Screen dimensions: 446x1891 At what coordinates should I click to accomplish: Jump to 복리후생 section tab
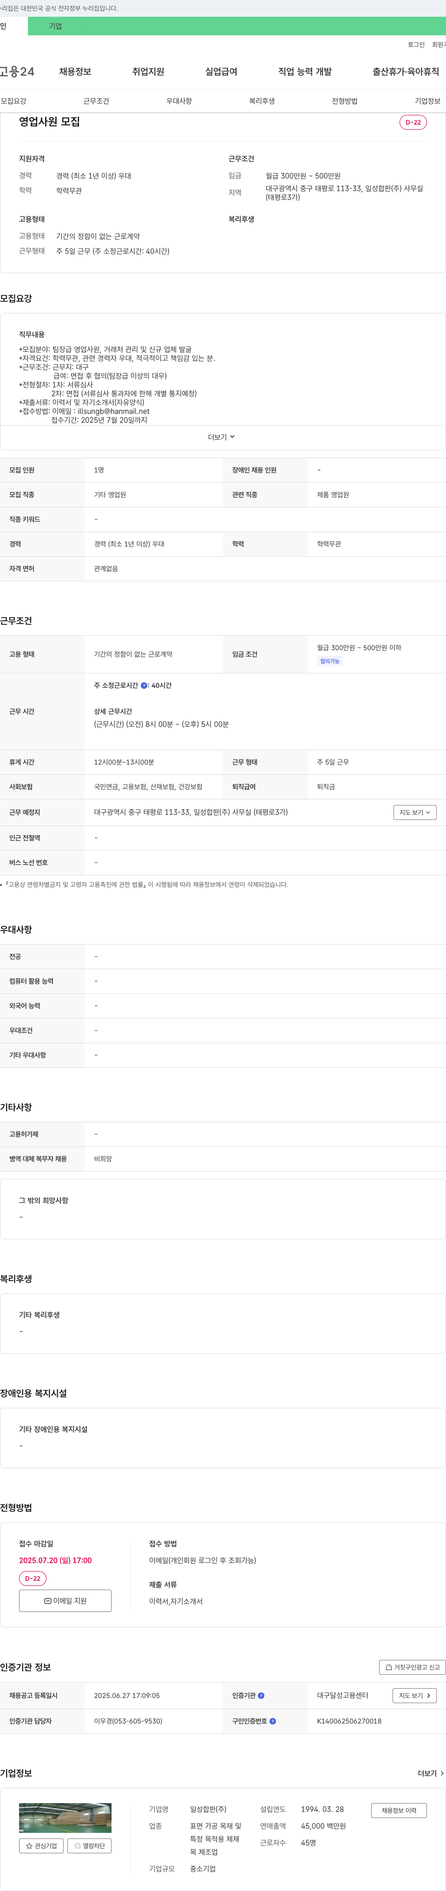[x=262, y=101]
